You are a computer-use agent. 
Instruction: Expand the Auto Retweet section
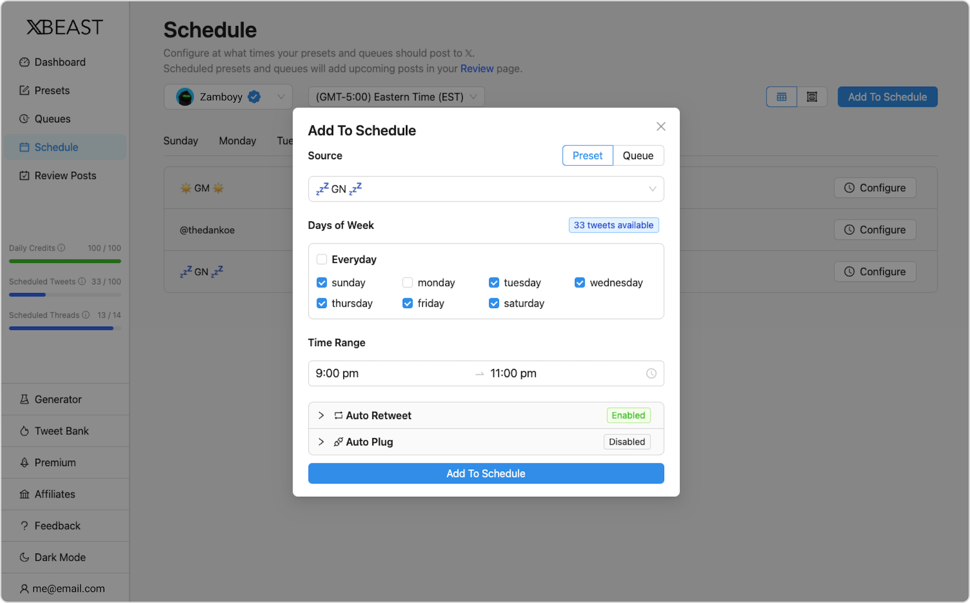click(x=321, y=415)
